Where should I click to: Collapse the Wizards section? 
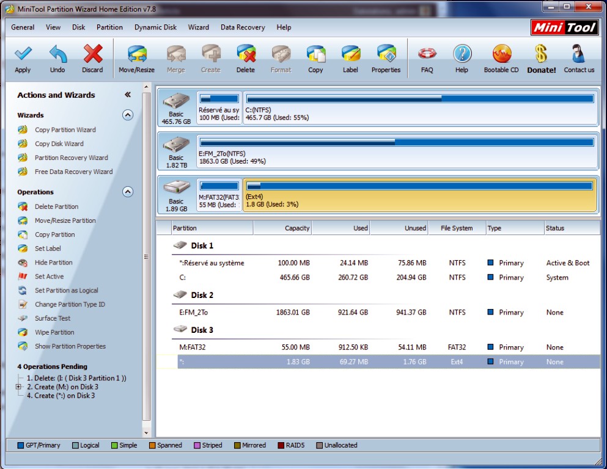(128, 115)
